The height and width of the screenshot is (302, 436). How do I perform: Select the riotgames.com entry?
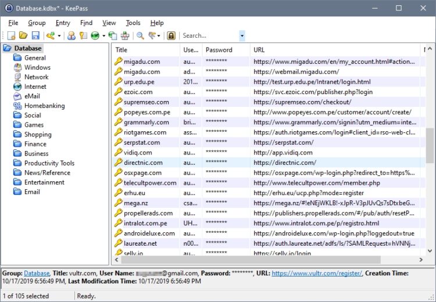tap(269, 132)
